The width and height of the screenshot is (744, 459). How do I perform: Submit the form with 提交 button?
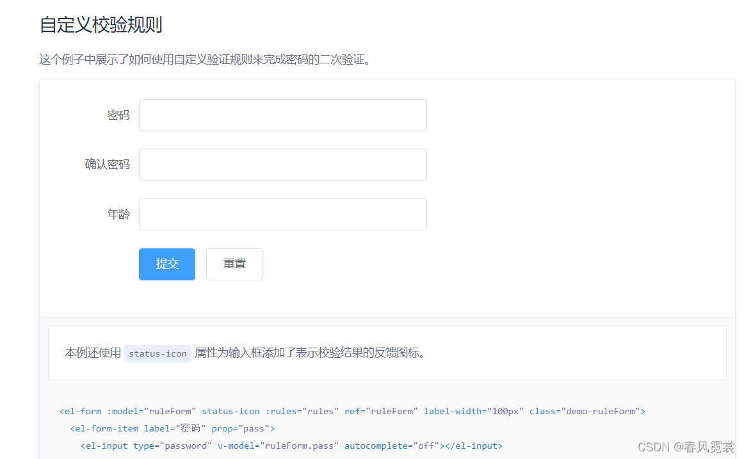coord(167,264)
